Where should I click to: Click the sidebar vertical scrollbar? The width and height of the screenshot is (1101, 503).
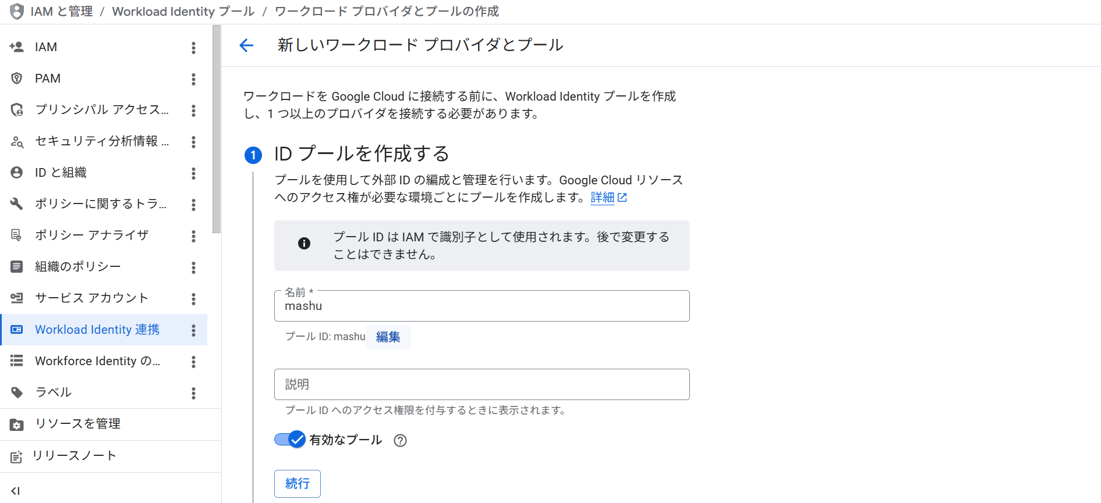point(217,129)
